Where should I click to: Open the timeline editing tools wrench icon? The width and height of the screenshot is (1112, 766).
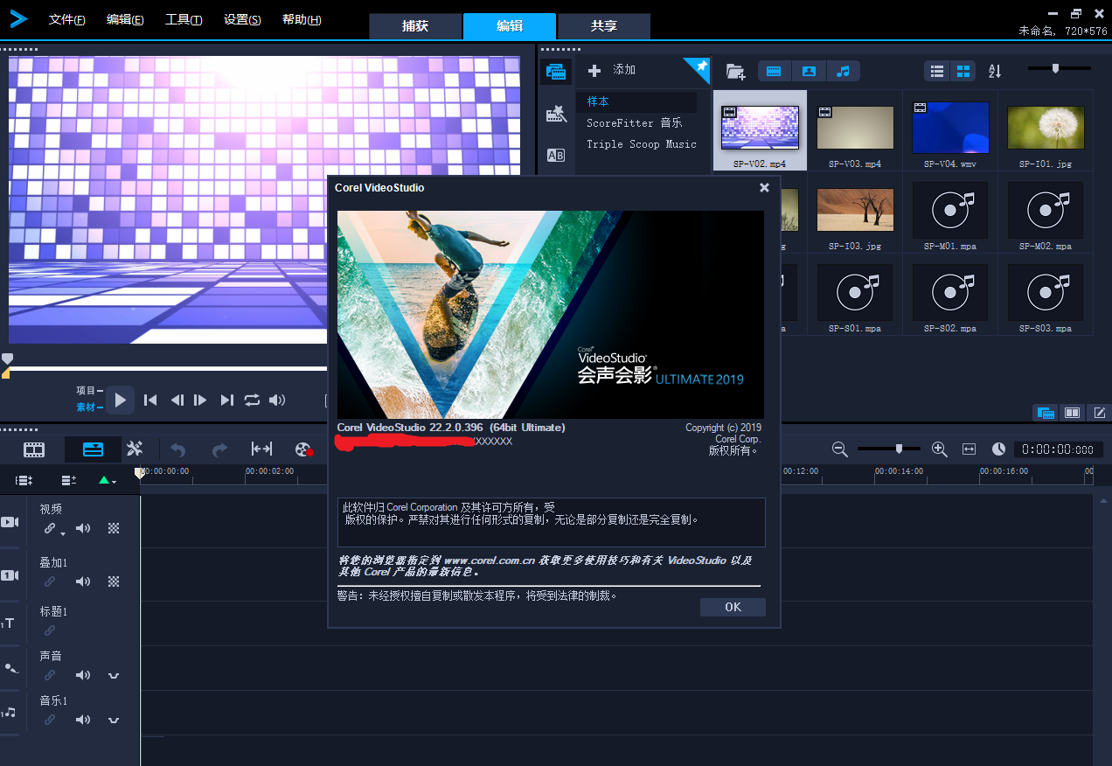tap(135, 449)
